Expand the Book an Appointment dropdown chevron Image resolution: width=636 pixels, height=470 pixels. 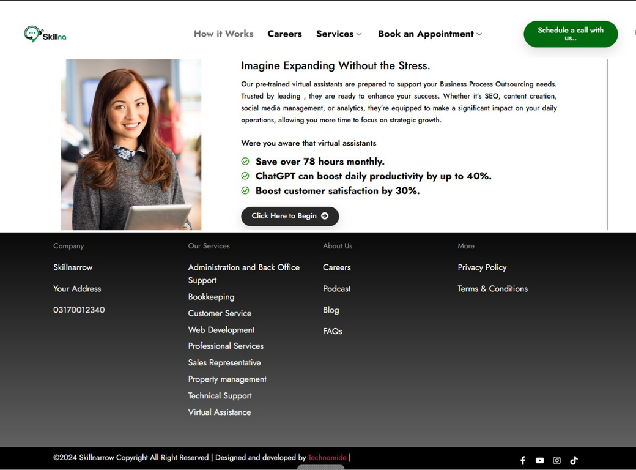click(x=479, y=34)
